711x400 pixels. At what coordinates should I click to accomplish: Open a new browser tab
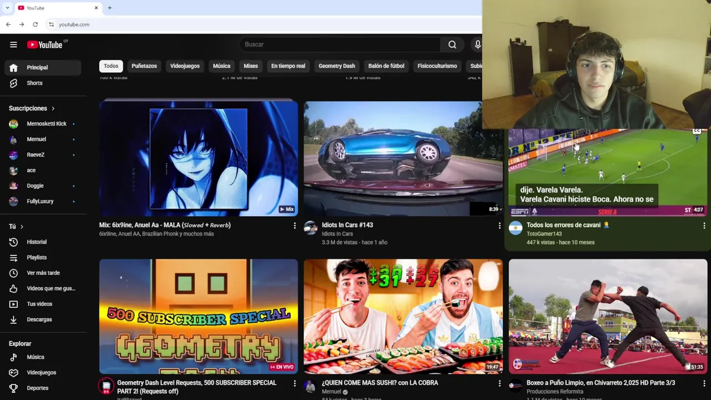click(109, 8)
